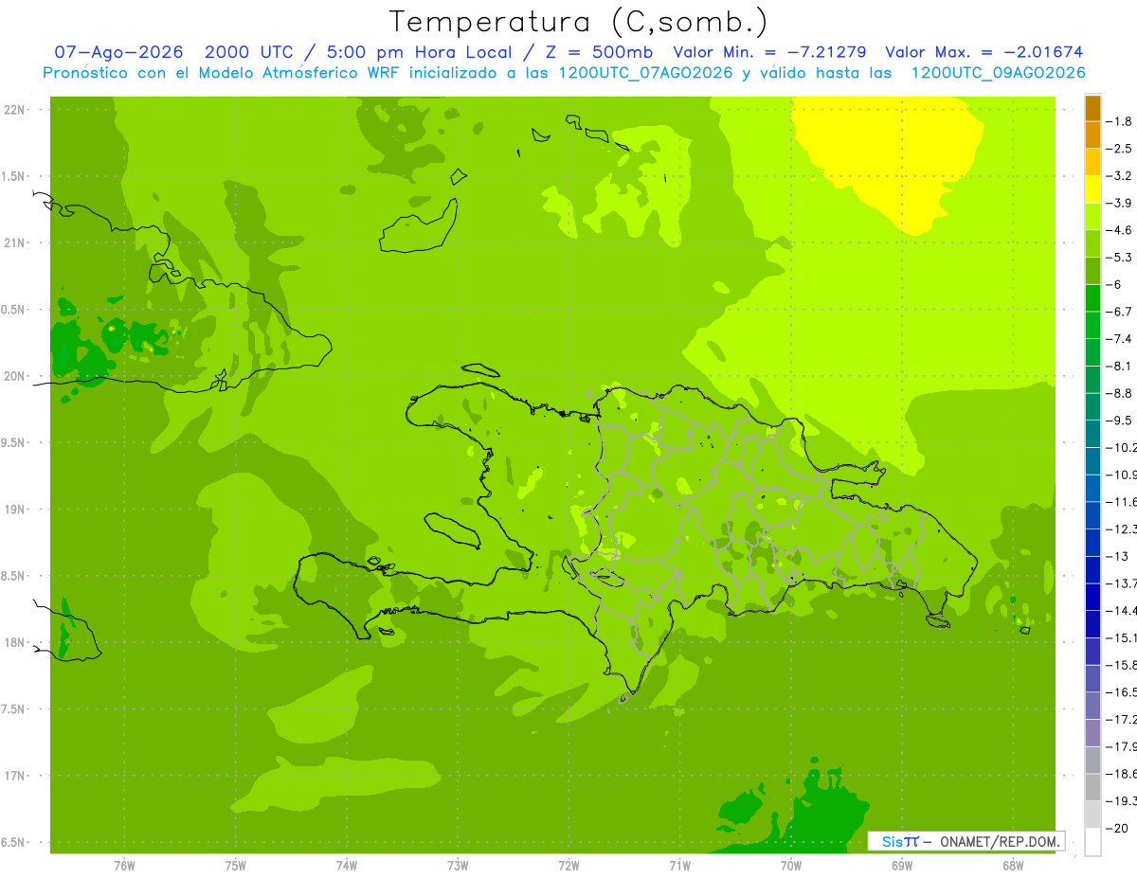Click the "72W" longitude label
The height and width of the screenshot is (878, 1137).
568,865
